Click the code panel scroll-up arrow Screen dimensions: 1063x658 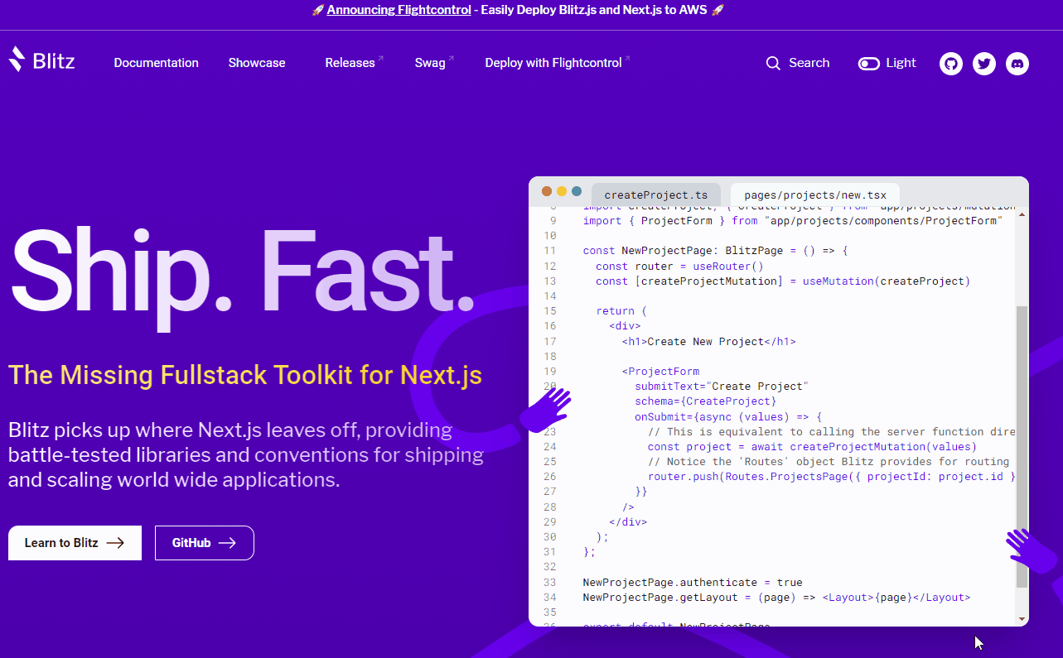[x=1022, y=214]
